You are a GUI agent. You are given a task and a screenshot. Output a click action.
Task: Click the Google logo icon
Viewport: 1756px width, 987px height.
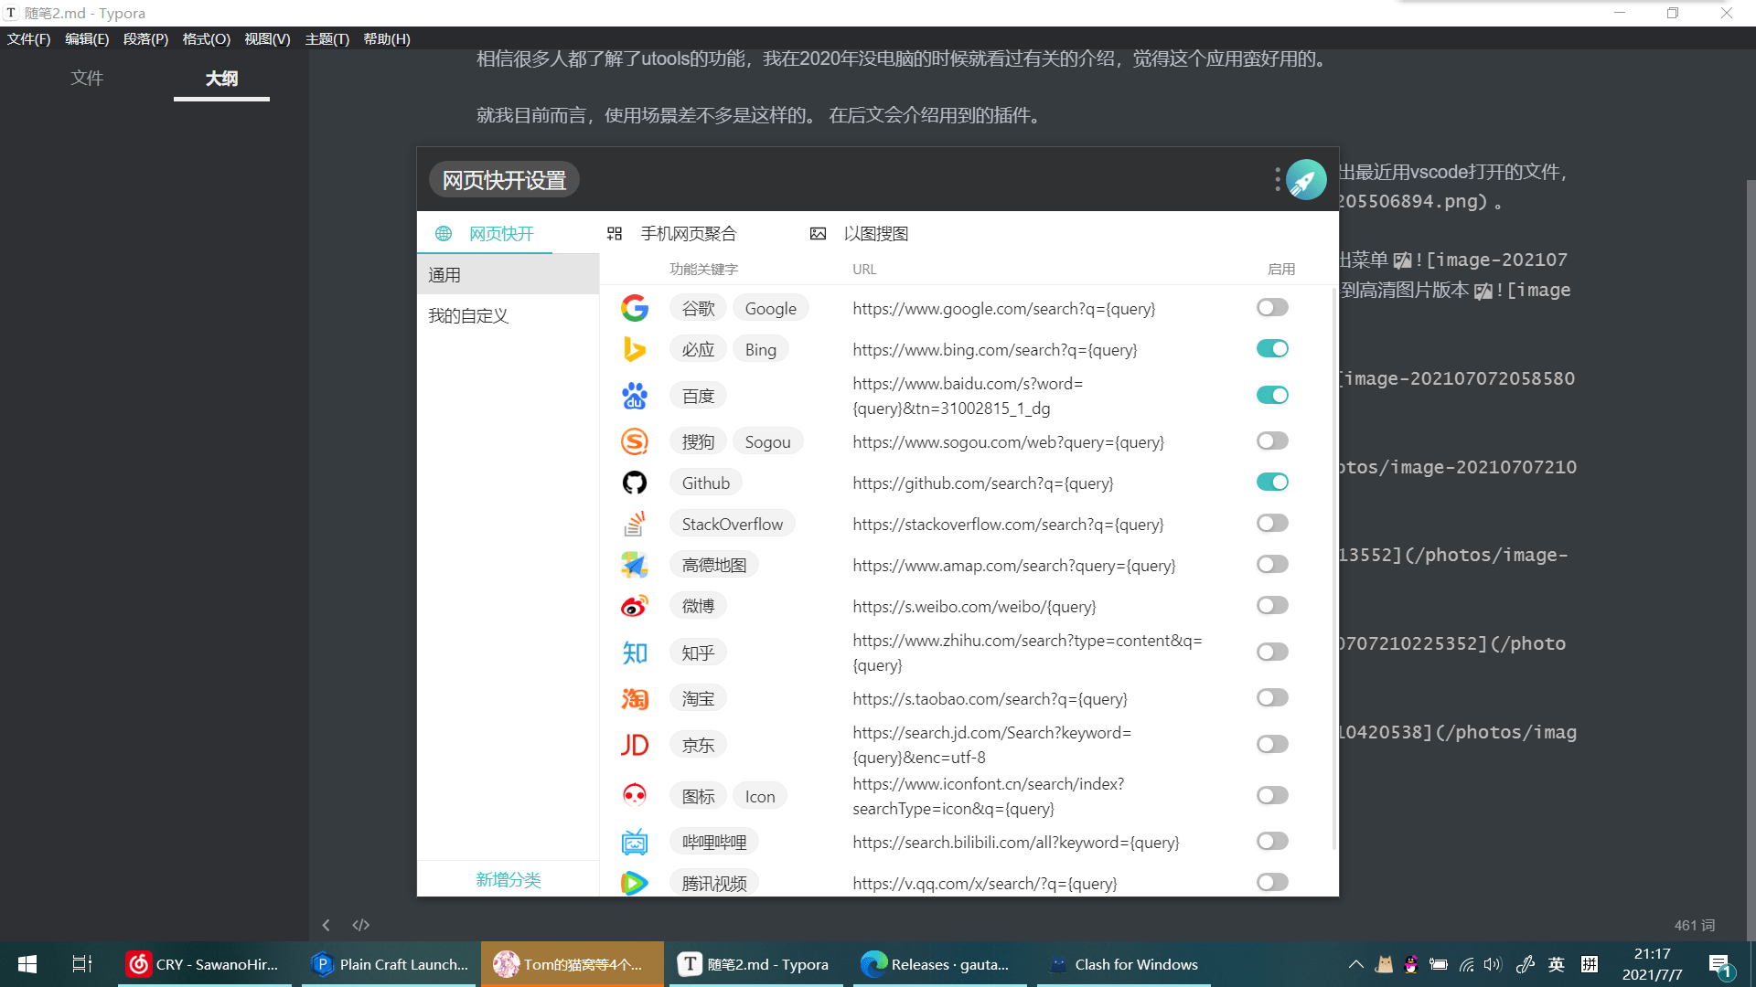(x=634, y=308)
